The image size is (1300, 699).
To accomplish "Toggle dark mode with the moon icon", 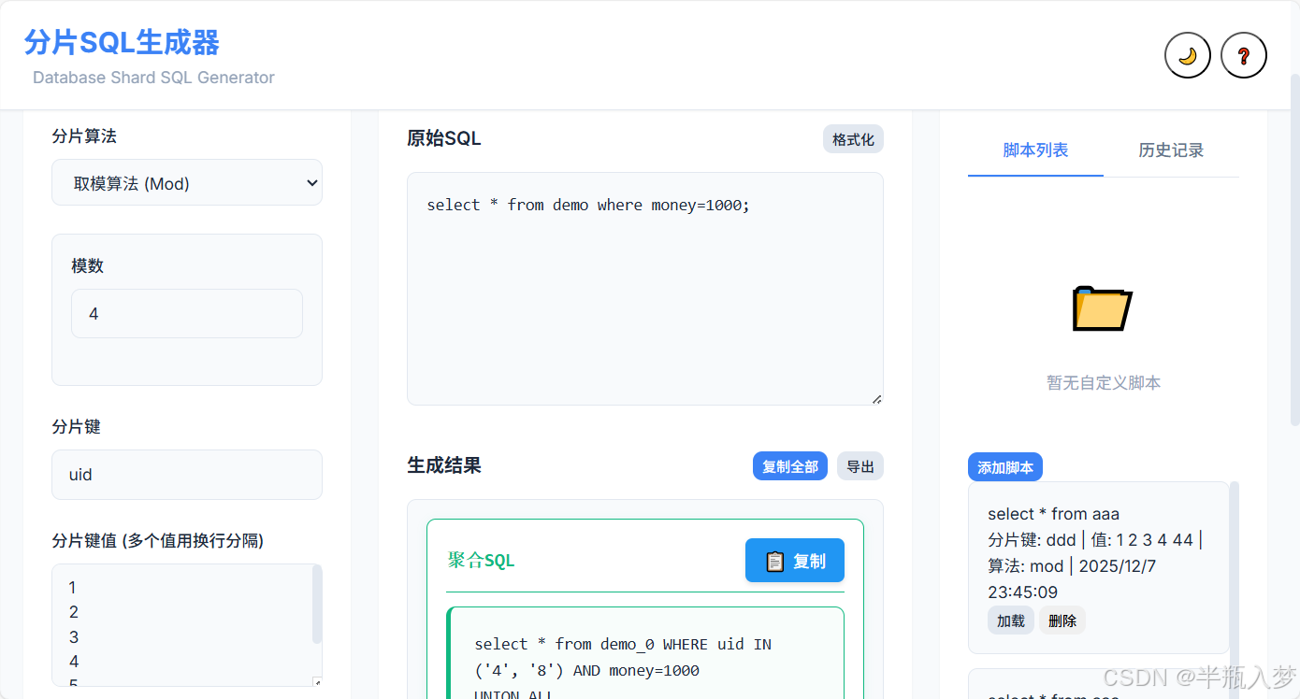I will click(x=1187, y=55).
